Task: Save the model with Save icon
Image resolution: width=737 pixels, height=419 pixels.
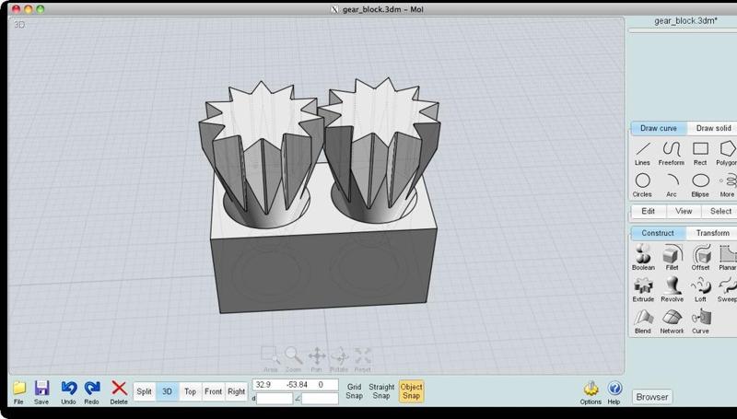Action: pos(41,392)
